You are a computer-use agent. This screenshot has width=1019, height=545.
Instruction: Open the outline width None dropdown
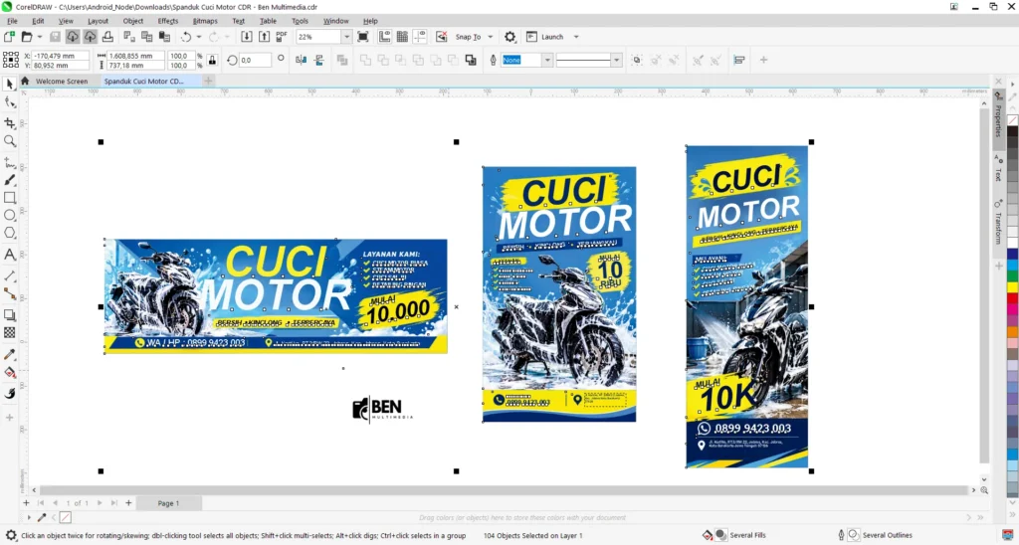tap(547, 60)
